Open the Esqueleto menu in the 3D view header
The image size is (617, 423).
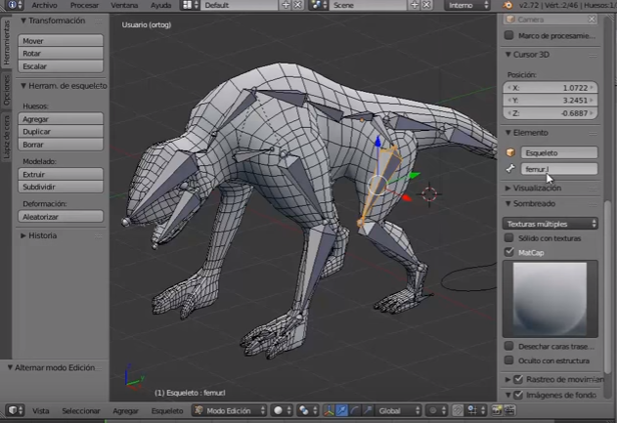pyautogui.click(x=167, y=411)
